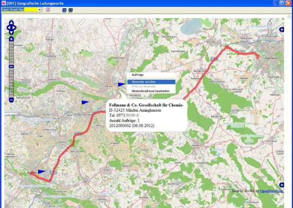Click the blue flag marker near Minden
The height and width of the screenshot is (208, 293).
(x=121, y=85)
